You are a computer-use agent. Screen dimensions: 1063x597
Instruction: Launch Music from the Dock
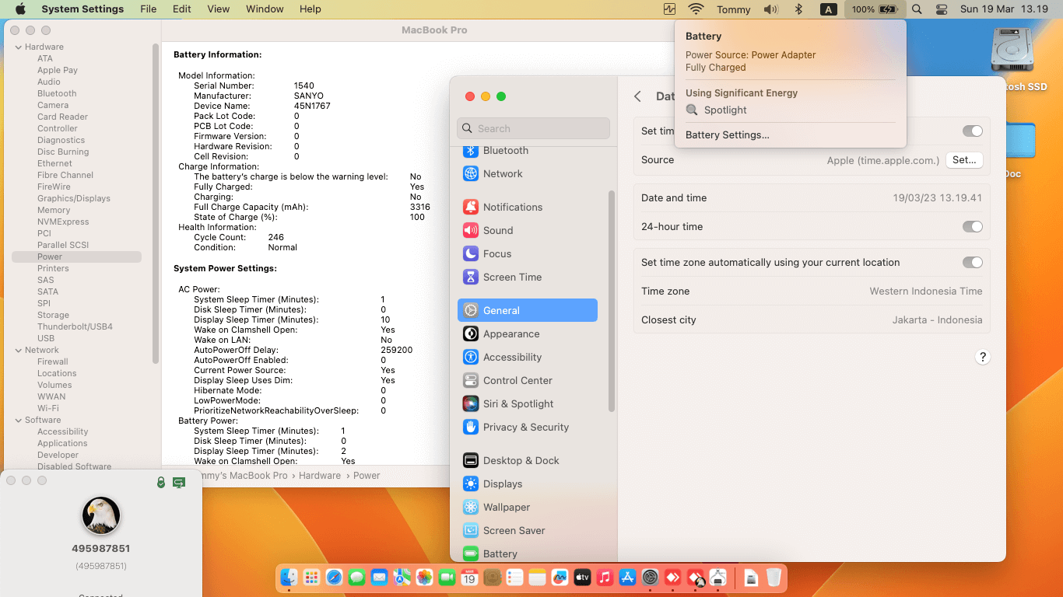[605, 578]
